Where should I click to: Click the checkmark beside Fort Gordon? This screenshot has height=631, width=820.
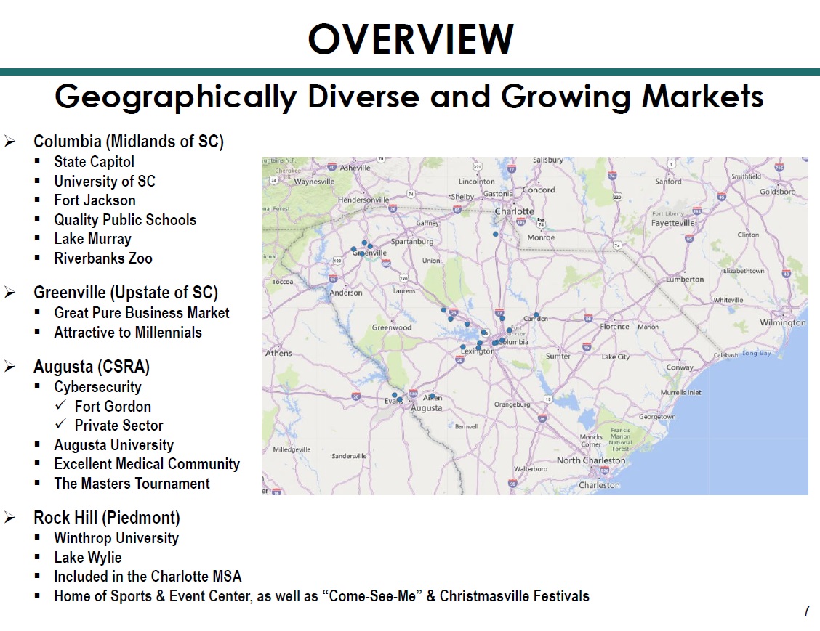coord(61,406)
